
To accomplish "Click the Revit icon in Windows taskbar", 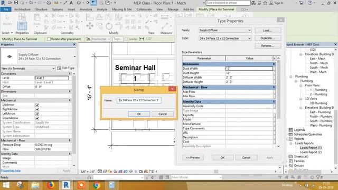I will [x=66, y=185].
